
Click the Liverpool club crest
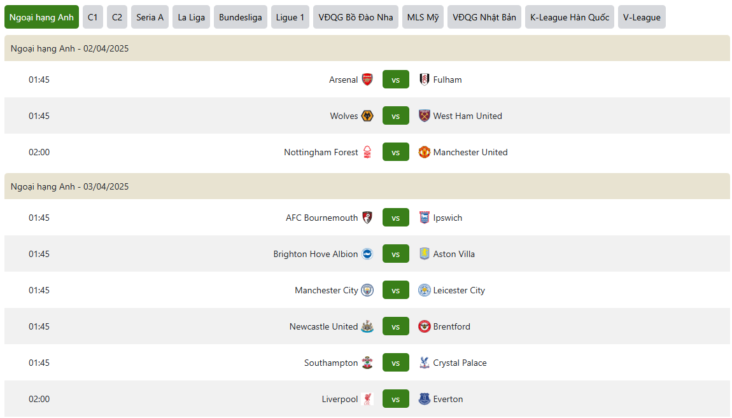[367, 399]
